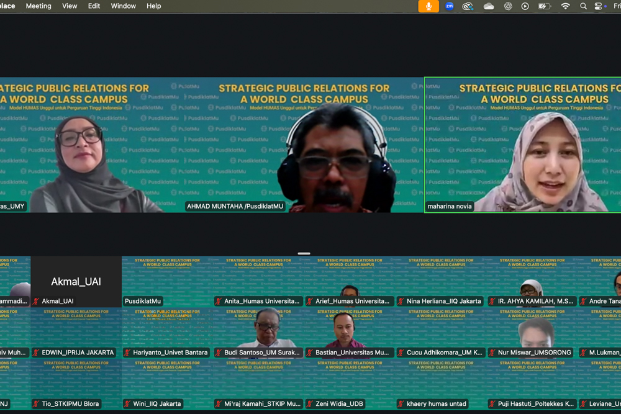Viewport: 621px width, 414px height.
Task: Select maharina novia's active speaker video
Action: [x=523, y=145]
